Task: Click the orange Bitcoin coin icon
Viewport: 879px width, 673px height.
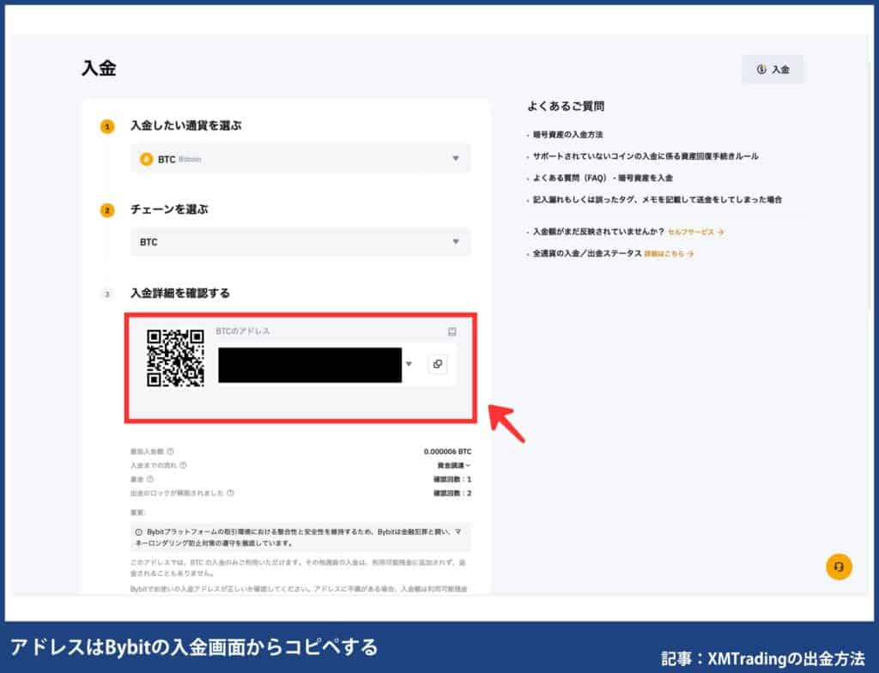Action: (x=146, y=160)
